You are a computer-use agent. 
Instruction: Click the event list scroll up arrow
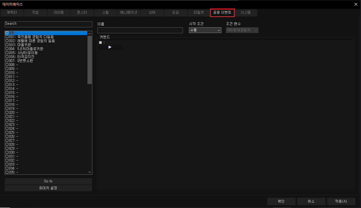[x=90, y=33]
